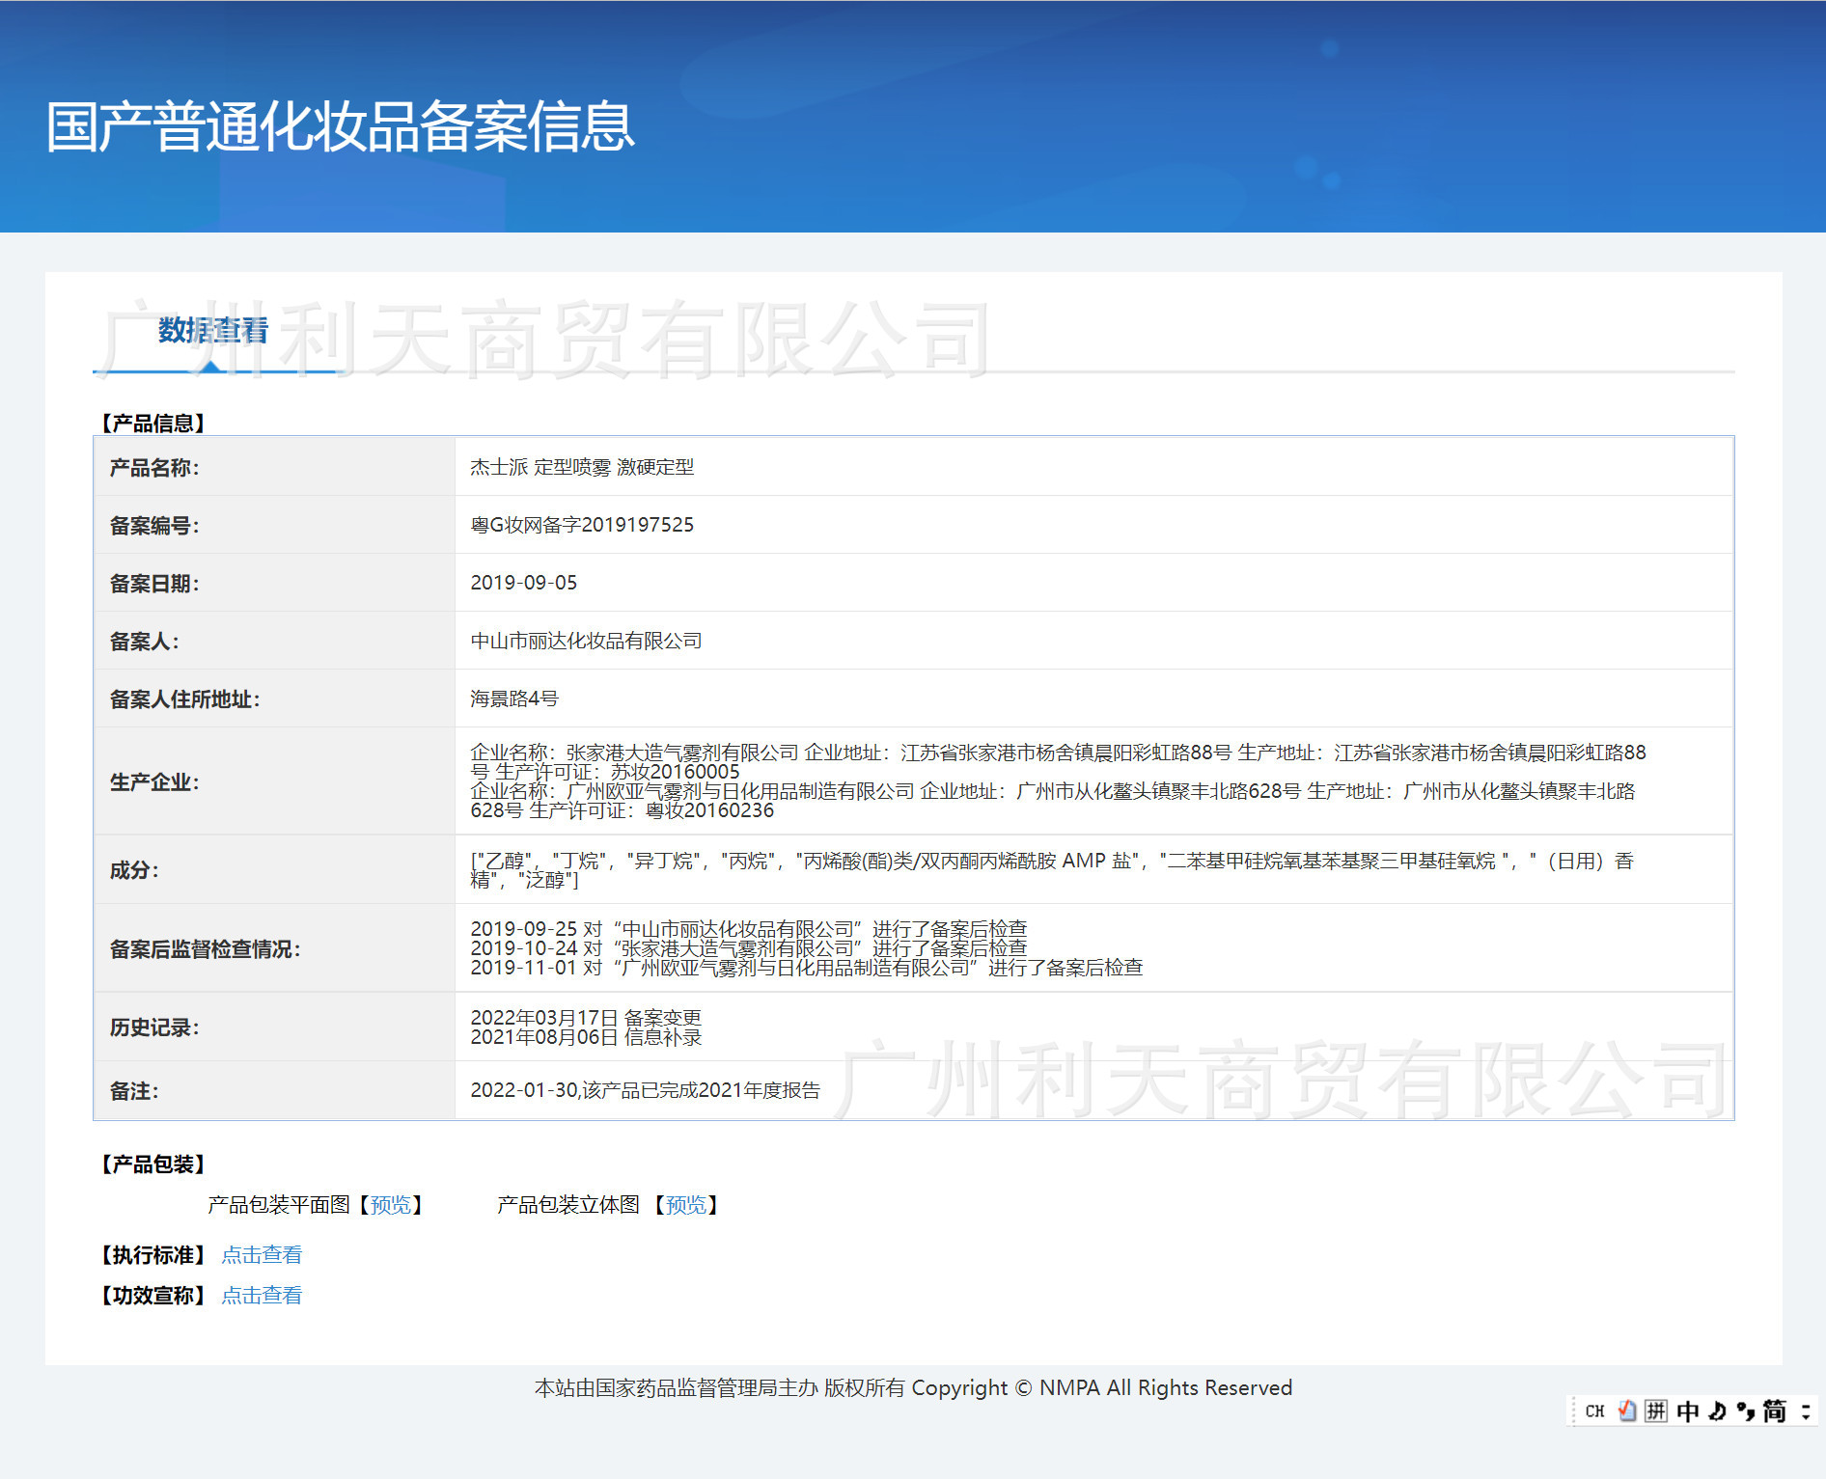Screen dimensions: 1826x1479
Task: Click the 备案日期 row label
Action: click(154, 584)
